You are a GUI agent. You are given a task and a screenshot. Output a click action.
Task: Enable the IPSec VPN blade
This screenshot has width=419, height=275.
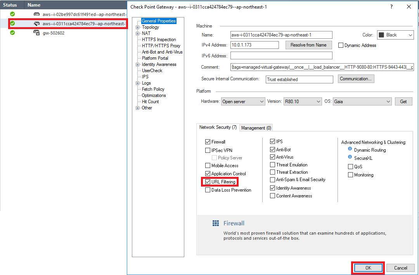[208, 150]
